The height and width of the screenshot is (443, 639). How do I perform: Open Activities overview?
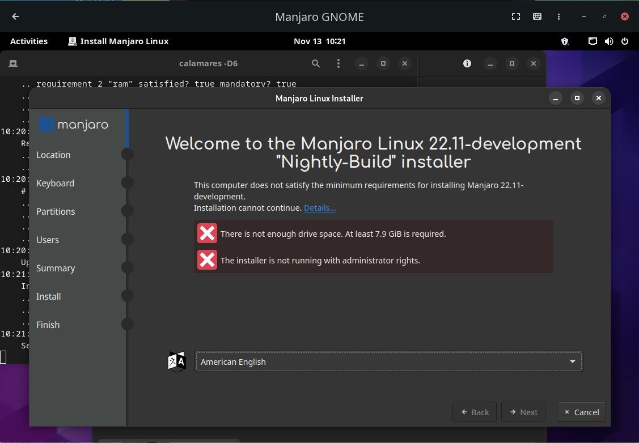pyautogui.click(x=29, y=41)
